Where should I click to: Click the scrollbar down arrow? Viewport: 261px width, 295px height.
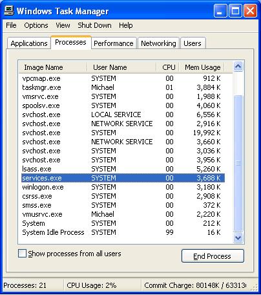(238, 237)
